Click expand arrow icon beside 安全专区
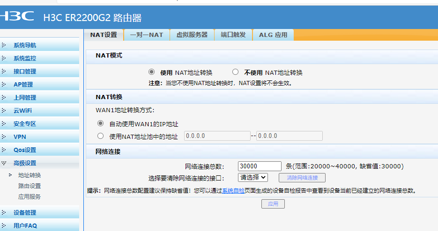This screenshot has height=231, width=438. tap(4, 123)
